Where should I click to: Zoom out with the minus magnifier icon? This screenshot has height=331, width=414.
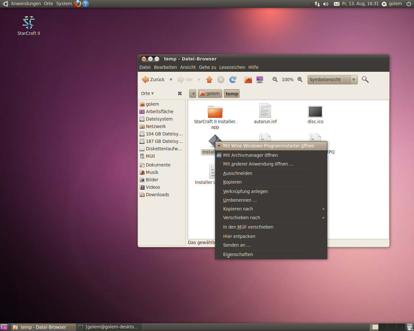tap(275, 80)
